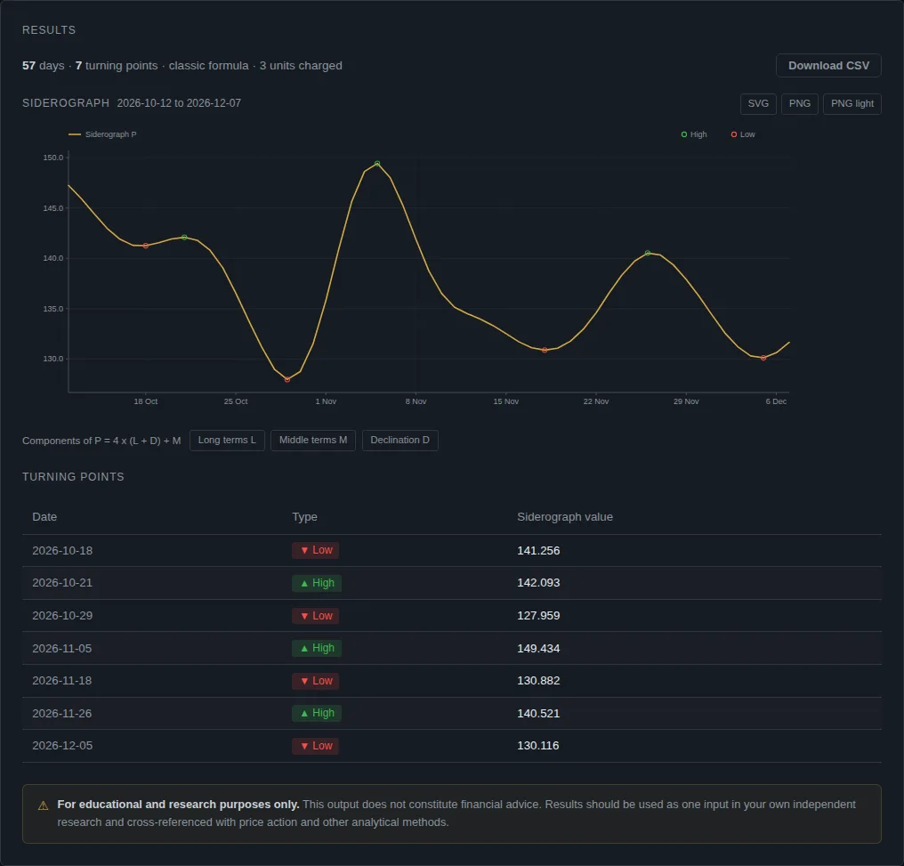This screenshot has height=866, width=904.
Task: Click the Low legend marker icon
Action: tap(733, 134)
